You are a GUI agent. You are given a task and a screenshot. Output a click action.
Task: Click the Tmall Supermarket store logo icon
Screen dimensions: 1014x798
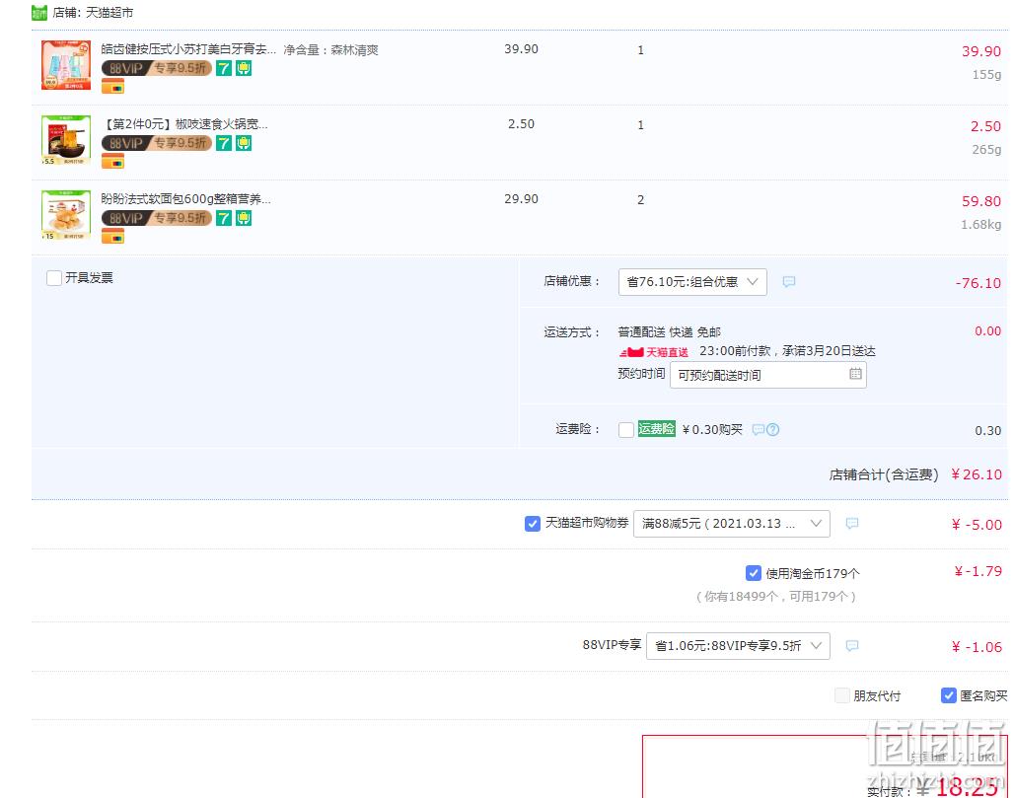coord(39,12)
